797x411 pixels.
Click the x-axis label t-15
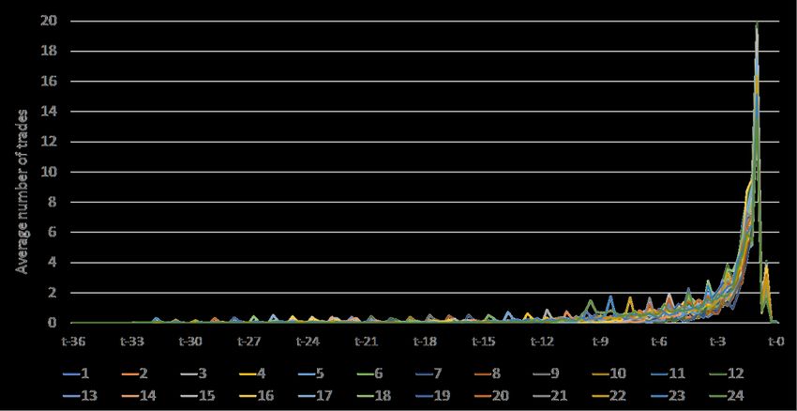(484, 342)
